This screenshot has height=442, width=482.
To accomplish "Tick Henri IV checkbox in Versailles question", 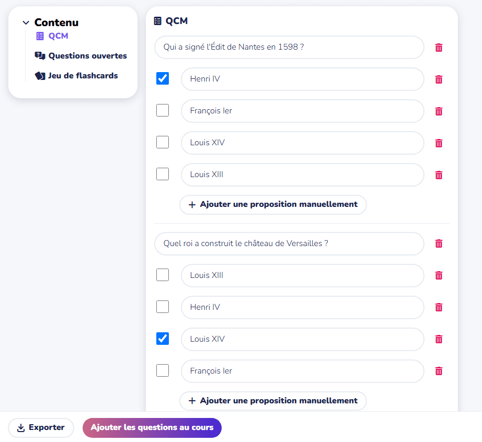I will (163, 307).
